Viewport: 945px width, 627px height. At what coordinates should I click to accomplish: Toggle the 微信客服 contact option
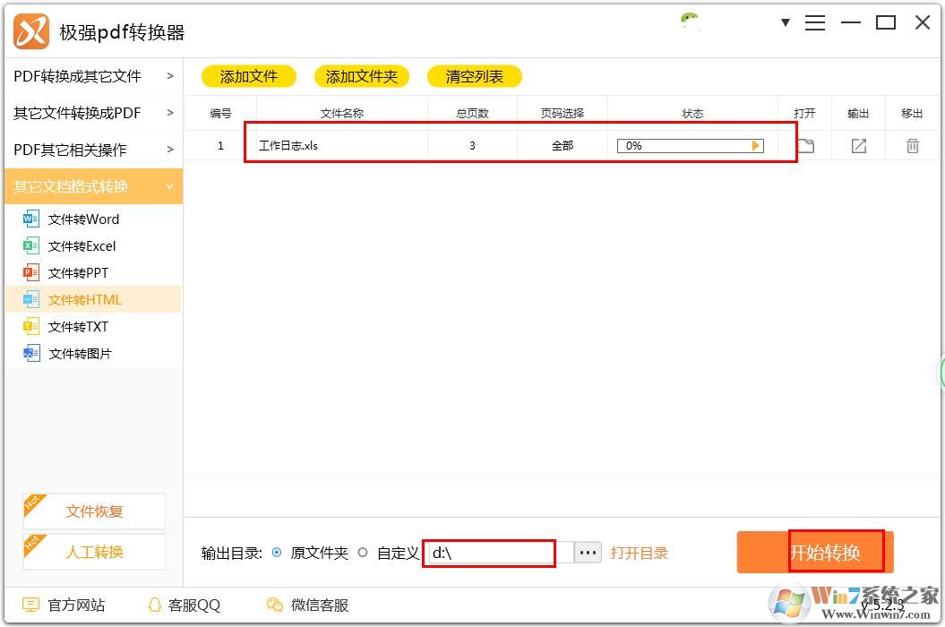(273, 605)
